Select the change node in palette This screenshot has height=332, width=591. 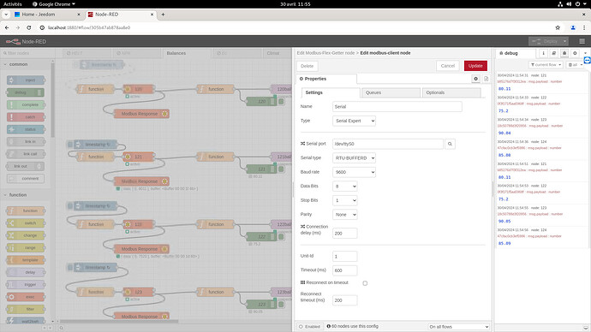[x=26, y=235]
